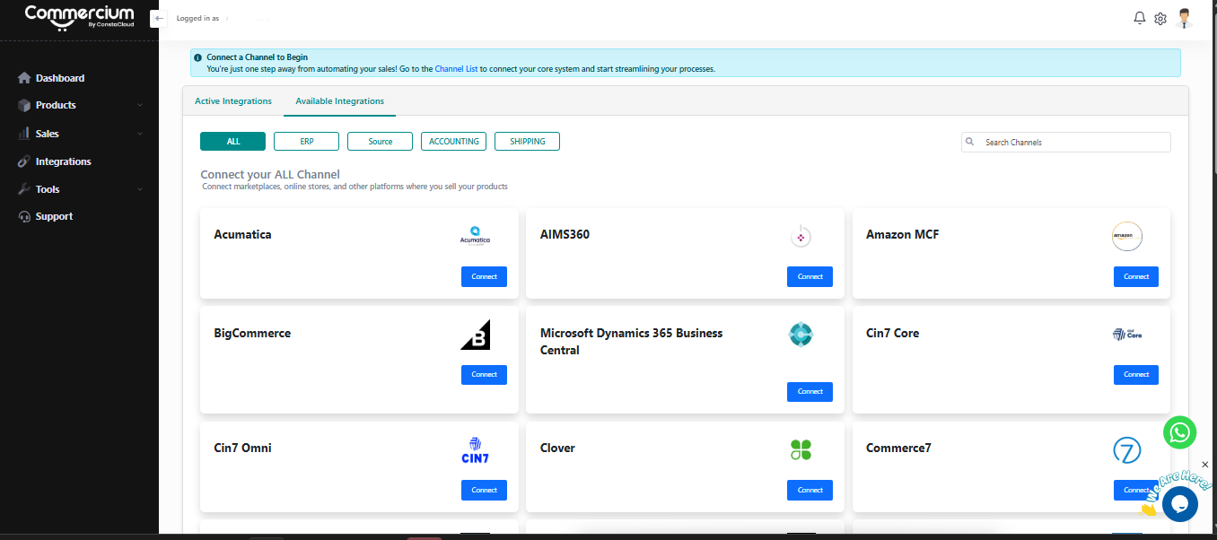This screenshot has width=1217, height=540.
Task: Click the BigCommerce logo
Action: [476, 335]
